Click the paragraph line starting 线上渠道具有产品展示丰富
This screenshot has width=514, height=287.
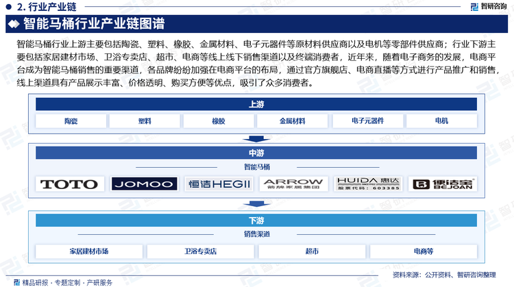click(x=166, y=83)
